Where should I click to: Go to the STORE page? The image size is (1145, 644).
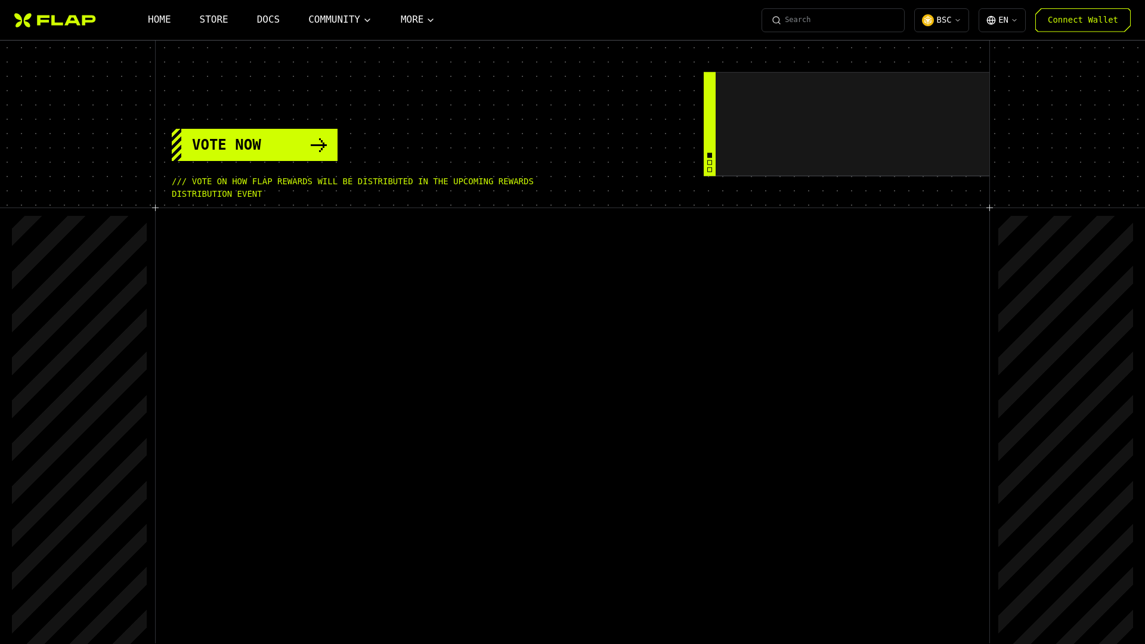[x=213, y=20]
